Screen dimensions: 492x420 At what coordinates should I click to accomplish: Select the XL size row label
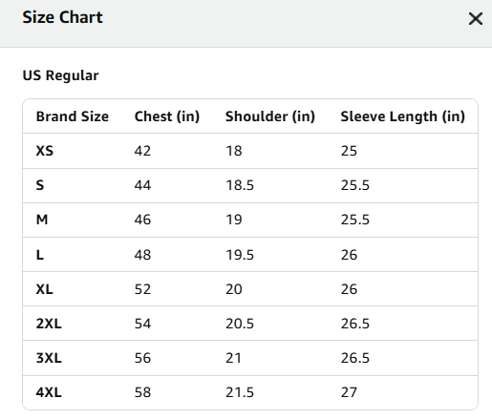click(x=45, y=289)
